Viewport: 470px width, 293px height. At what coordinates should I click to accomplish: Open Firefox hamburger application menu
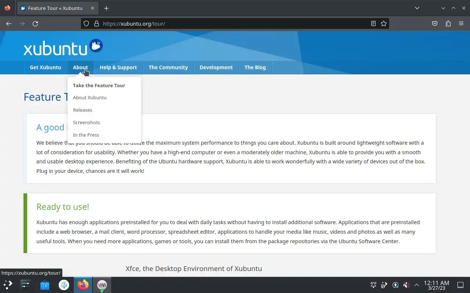[461, 23]
